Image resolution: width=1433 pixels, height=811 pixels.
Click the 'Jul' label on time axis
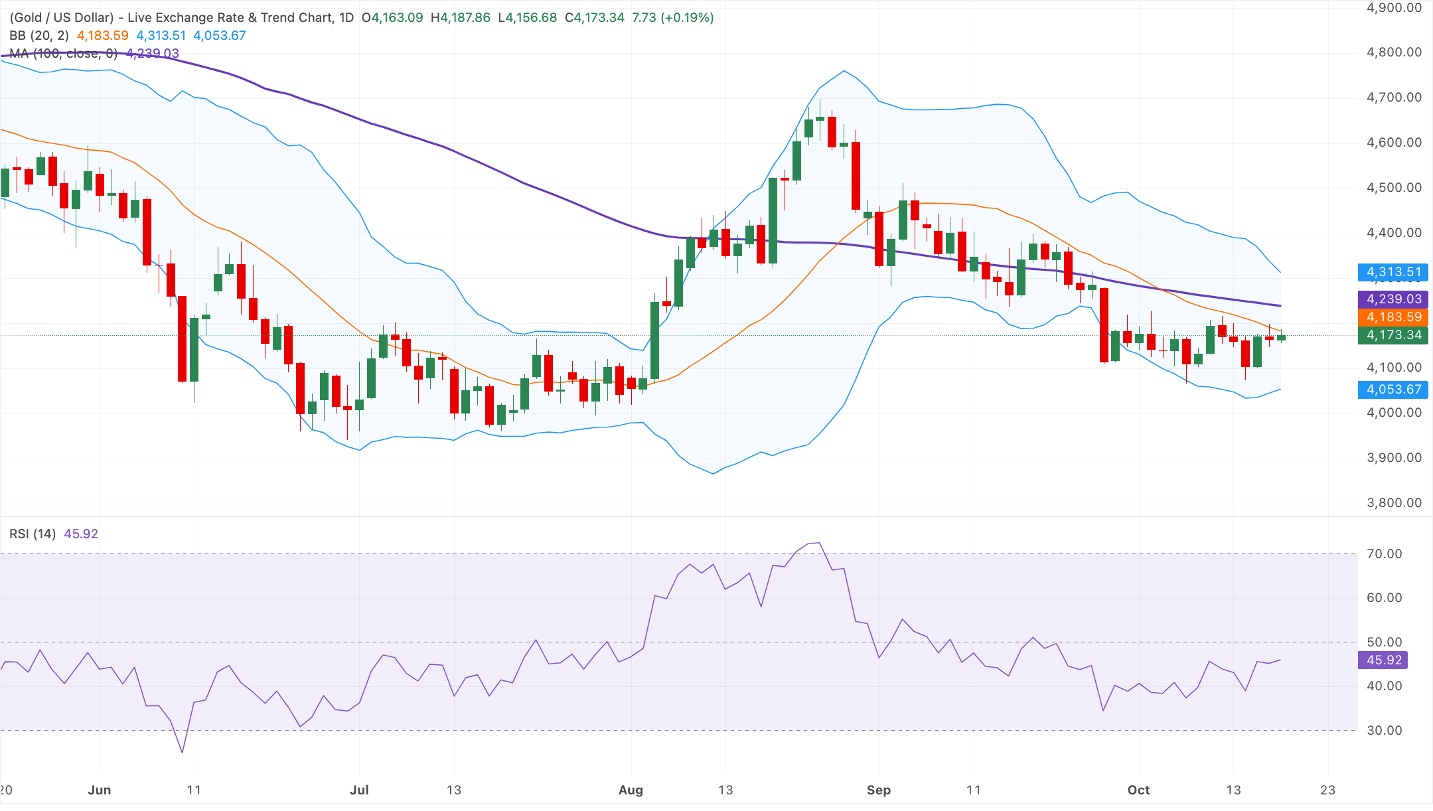[x=359, y=790]
